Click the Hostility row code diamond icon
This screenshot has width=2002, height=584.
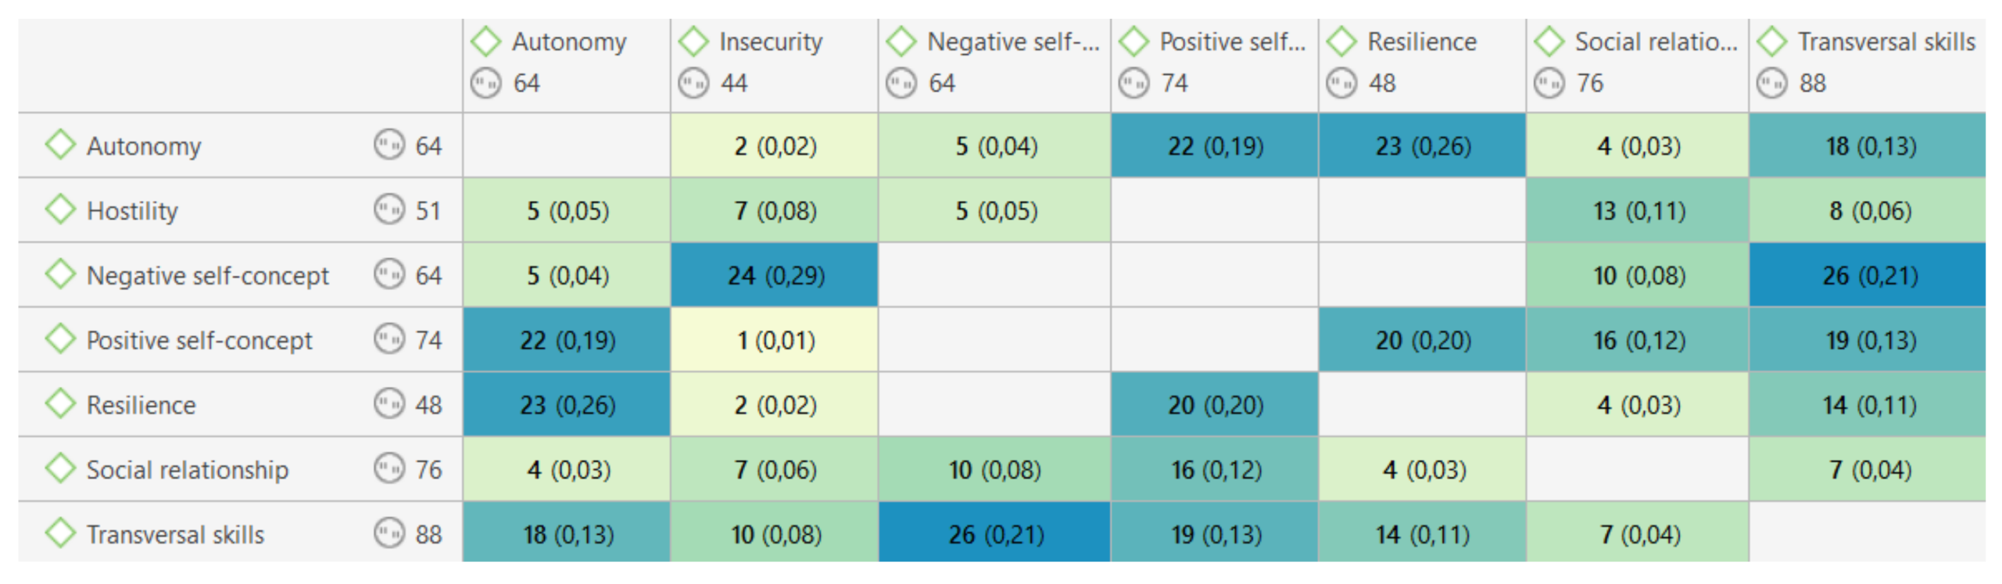pyautogui.click(x=60, y=210)
